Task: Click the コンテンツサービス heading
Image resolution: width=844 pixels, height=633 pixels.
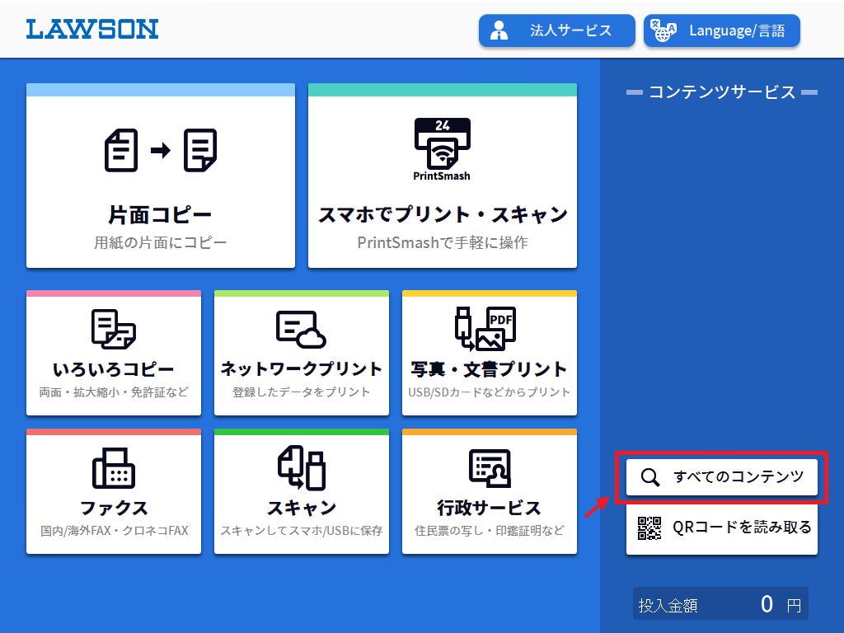Action: coord(722,92)
